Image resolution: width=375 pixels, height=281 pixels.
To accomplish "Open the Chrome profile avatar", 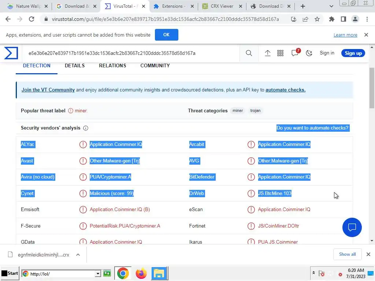I will click(355, 19).
